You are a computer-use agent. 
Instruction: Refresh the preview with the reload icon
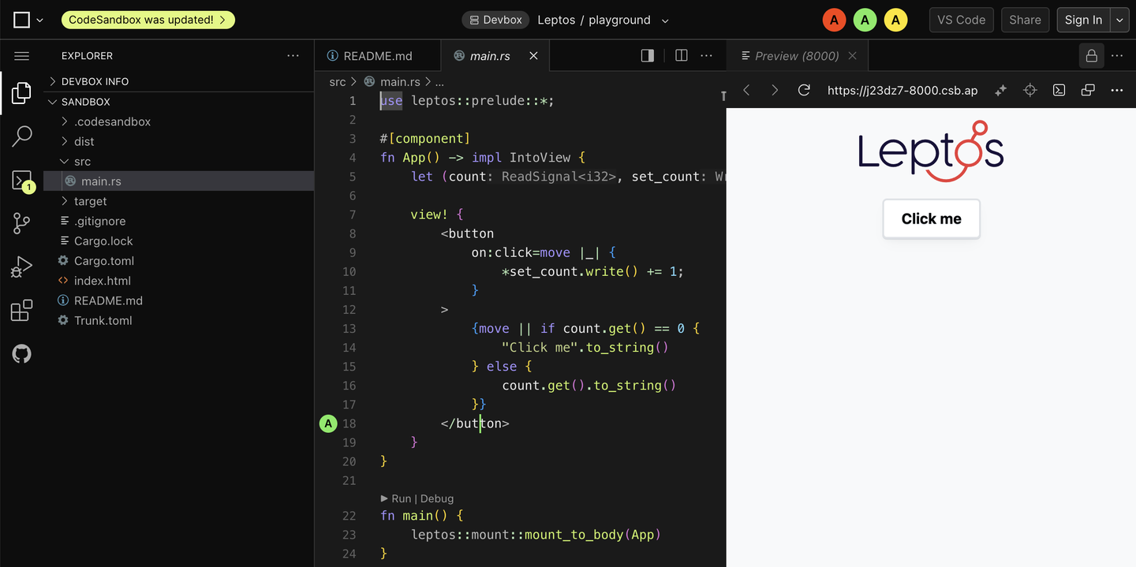click(804, 90)
